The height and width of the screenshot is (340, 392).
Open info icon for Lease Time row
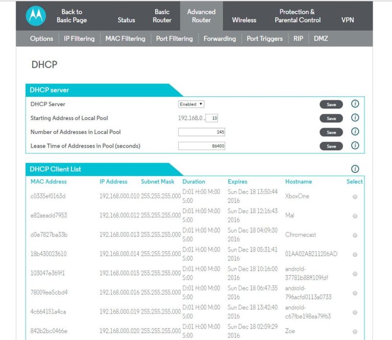click(355, 146)
